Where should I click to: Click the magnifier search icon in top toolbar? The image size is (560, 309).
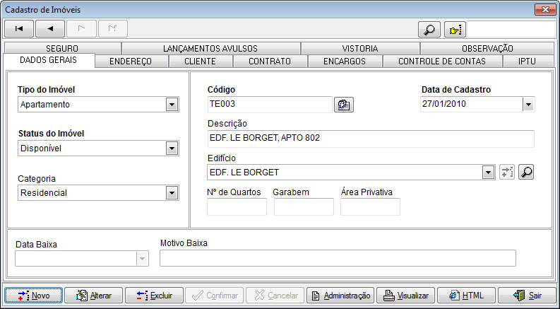[429, 30]
